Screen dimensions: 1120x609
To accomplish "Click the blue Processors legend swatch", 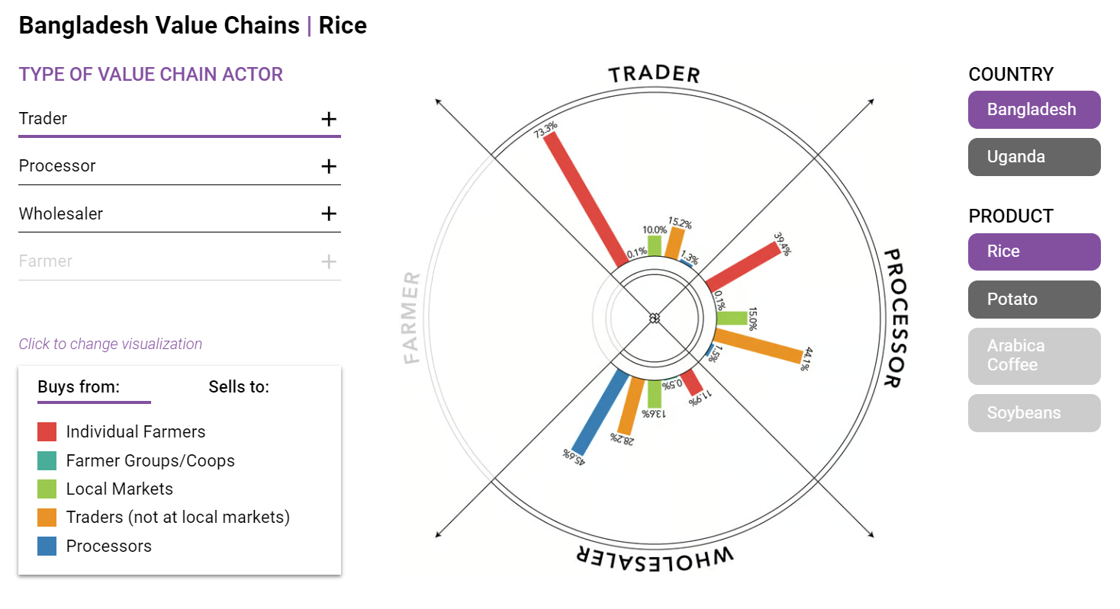I will pyautogui.click(x=47, y=546).
